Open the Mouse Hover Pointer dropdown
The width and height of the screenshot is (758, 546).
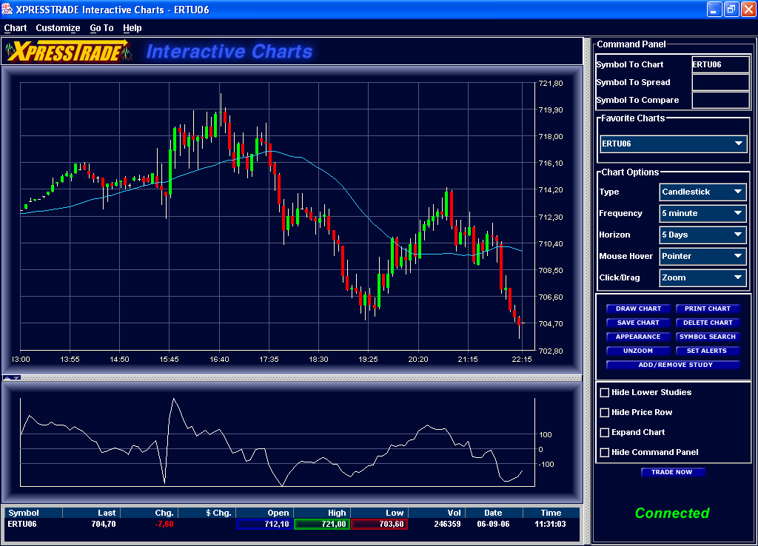click(702, 256)
